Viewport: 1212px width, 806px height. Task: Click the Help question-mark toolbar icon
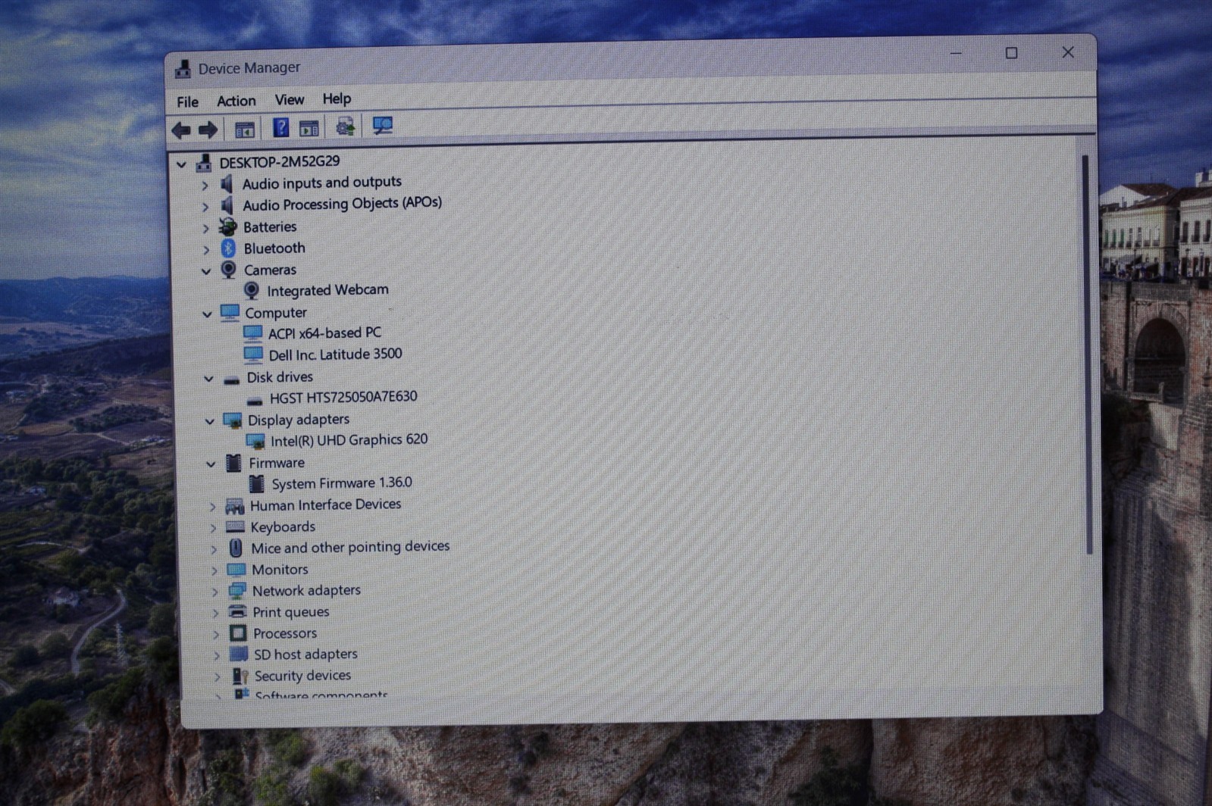(280, 128)
